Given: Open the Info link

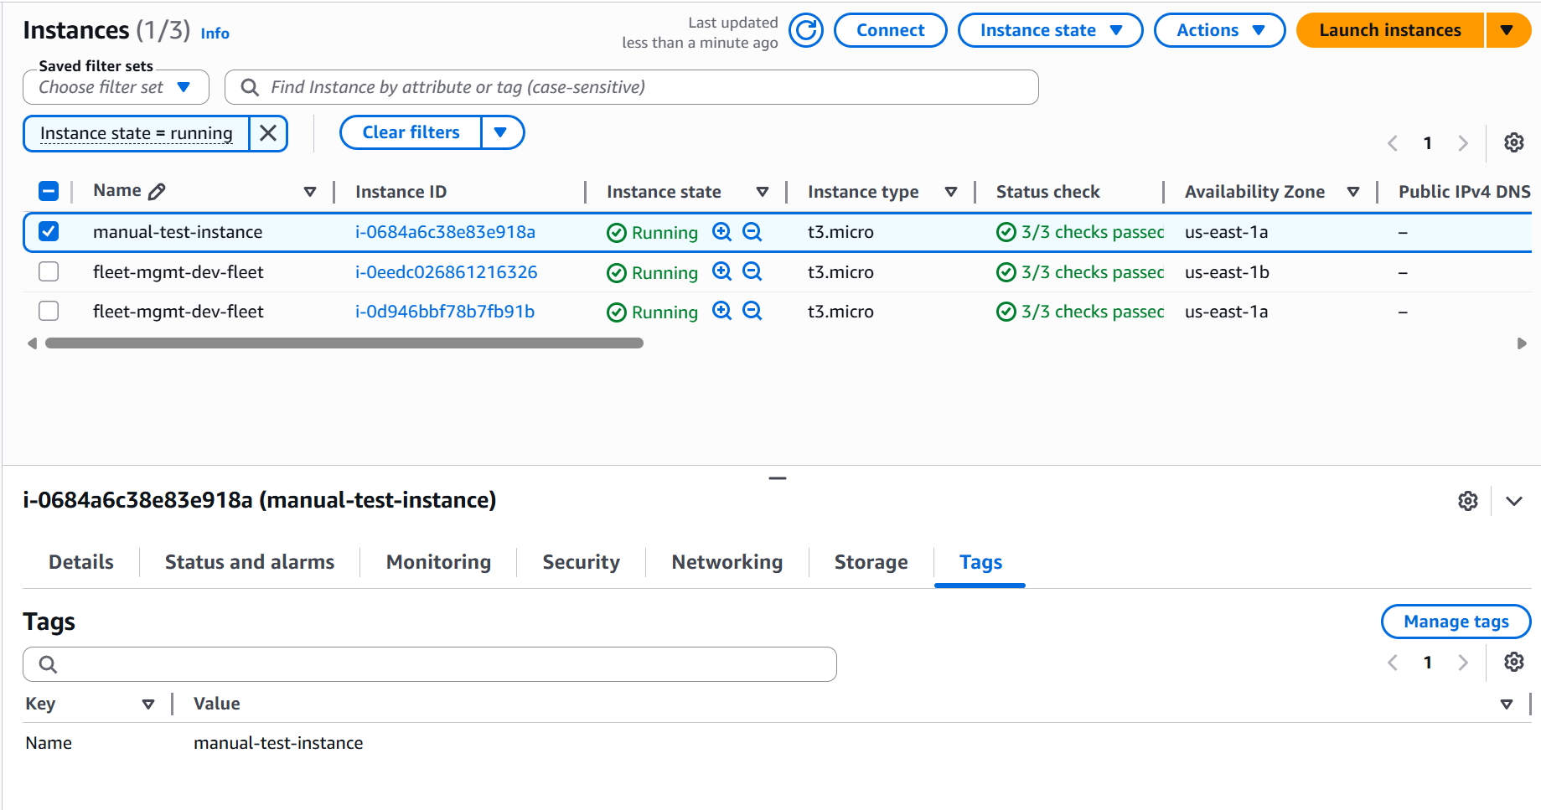Looking at the screenshot, I should pos(215,34).
